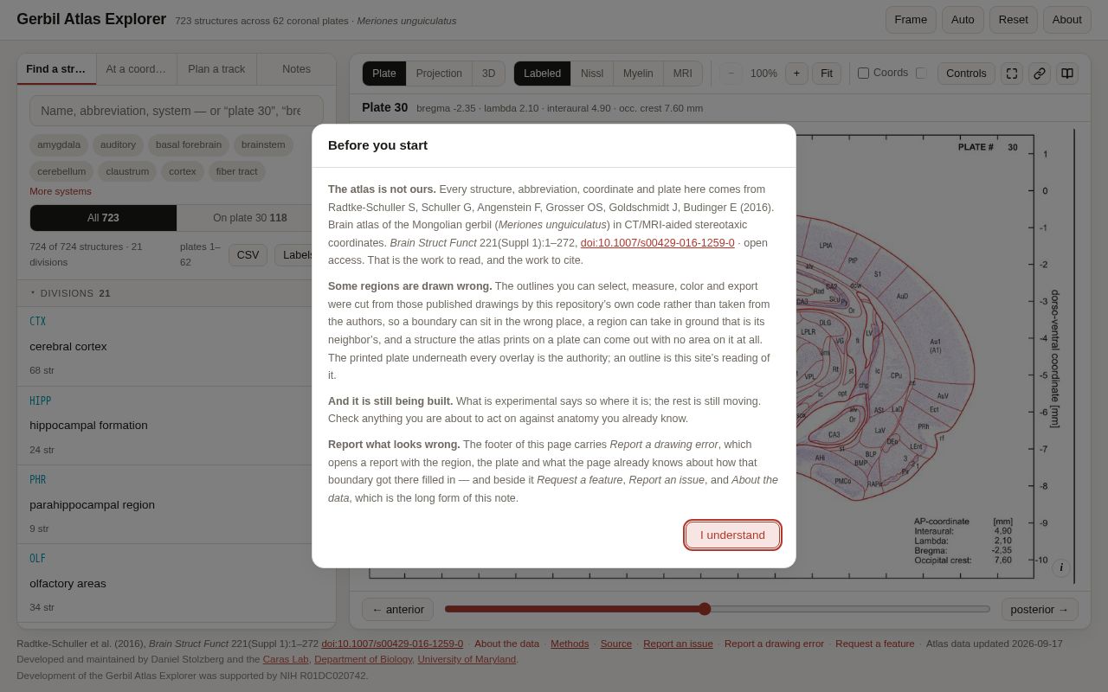Viewport: 1108px width, 692px height.
Task: Select the Find a structure tab
Action: 56,69
